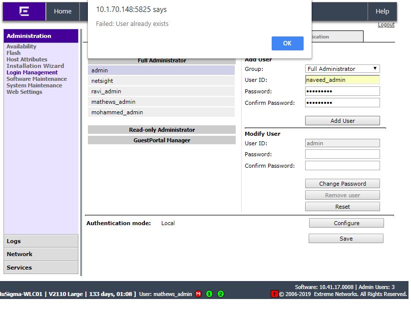The image size is (411, 309).
Task: Click the green 1 status indicator
Action: [209, 294]
